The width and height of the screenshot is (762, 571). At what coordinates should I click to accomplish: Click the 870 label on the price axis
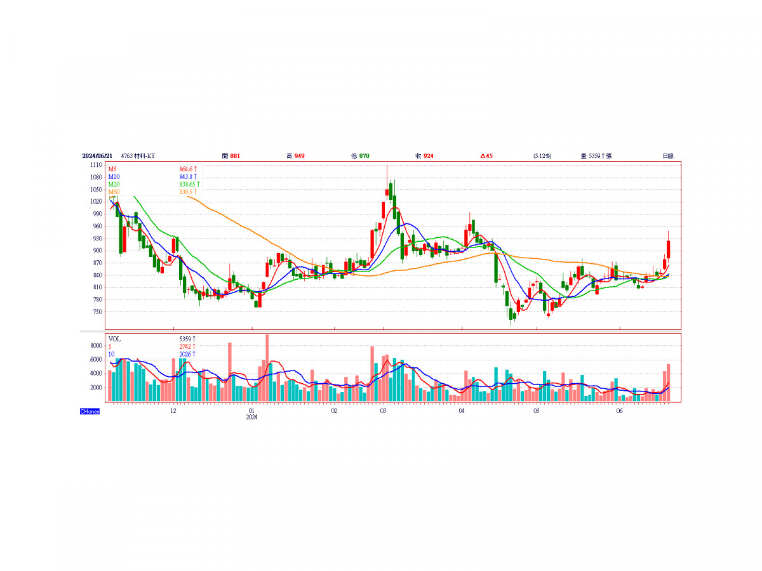98,263
